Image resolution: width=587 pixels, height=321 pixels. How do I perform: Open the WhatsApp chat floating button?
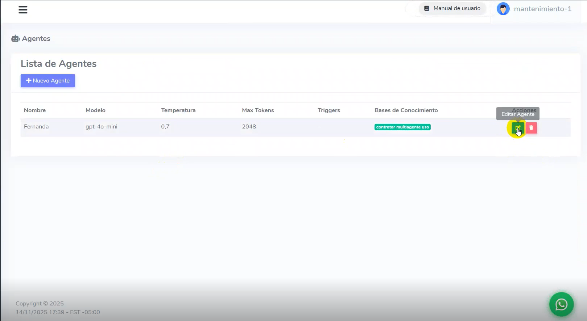(561, 304)
